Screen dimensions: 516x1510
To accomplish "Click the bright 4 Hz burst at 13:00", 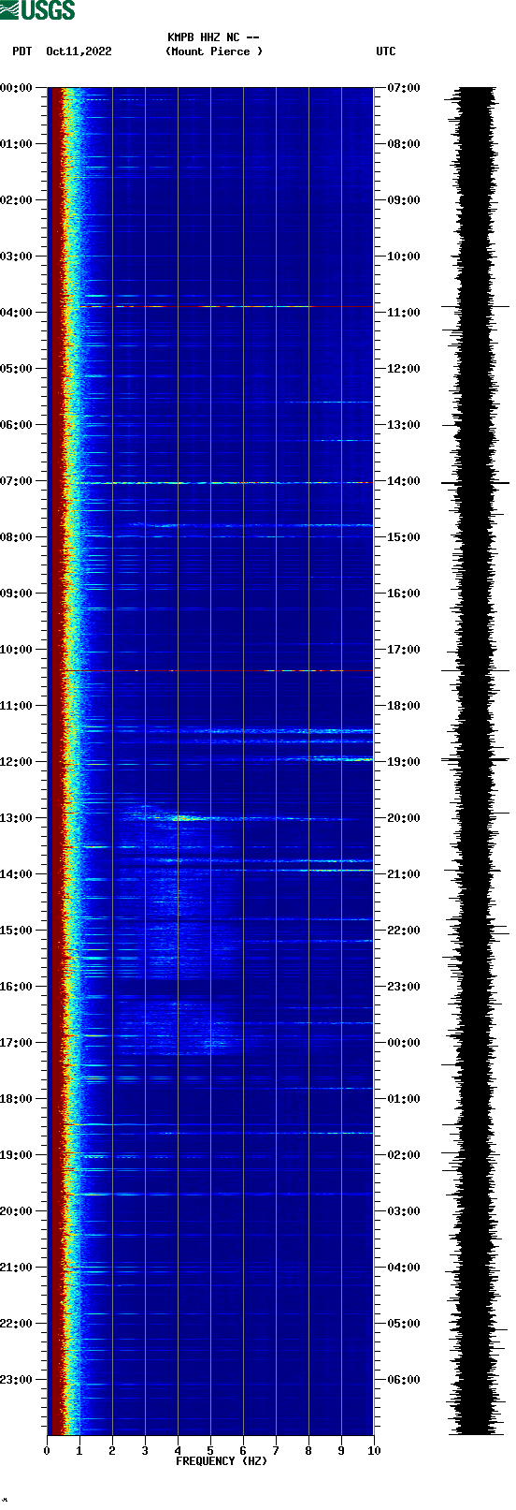I will tap(180, 818).
